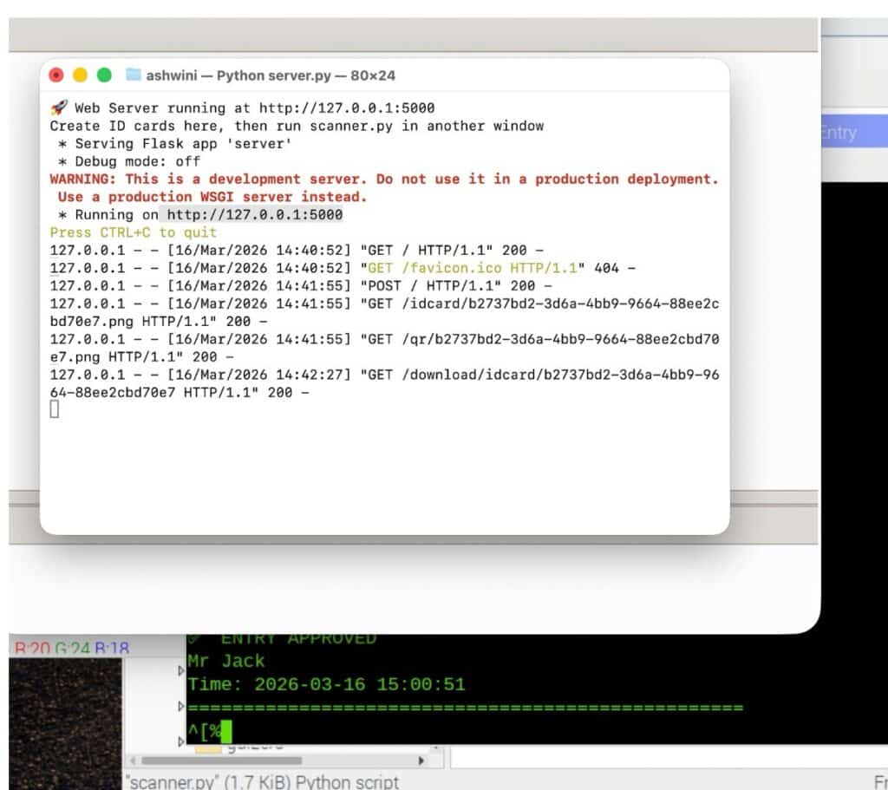The width and height of the screenshot is (888, 790).
Task: Click the green cursor in scanner terminal
Action: coord(225,732)
